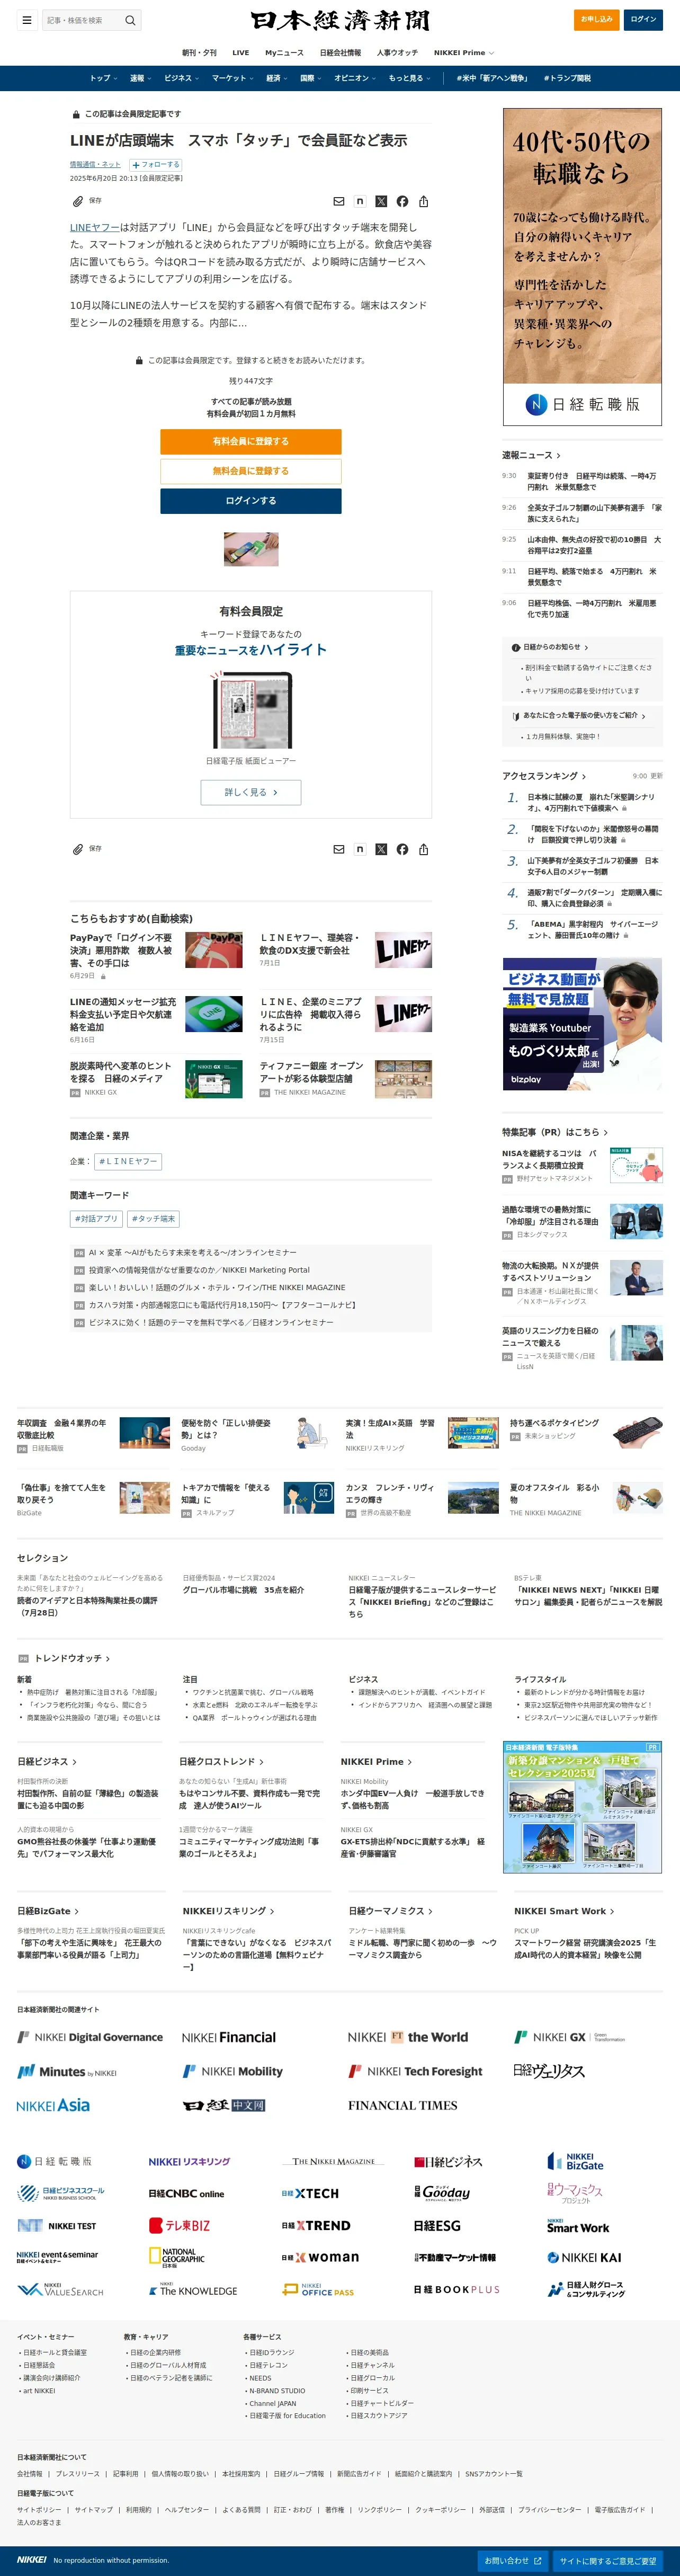
Task: Click the orange お申し込み button
Action: pyautogui.click(x=597, y=19)
